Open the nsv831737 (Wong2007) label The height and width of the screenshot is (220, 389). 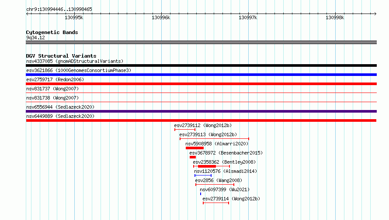52,89
